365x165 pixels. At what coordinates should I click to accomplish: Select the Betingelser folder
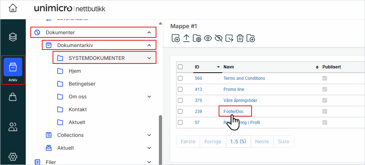(x=82, y=84)
